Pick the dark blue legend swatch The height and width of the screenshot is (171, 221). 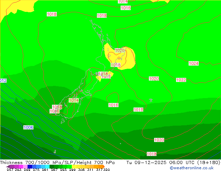pyautogui.click(x=30, y=166)
